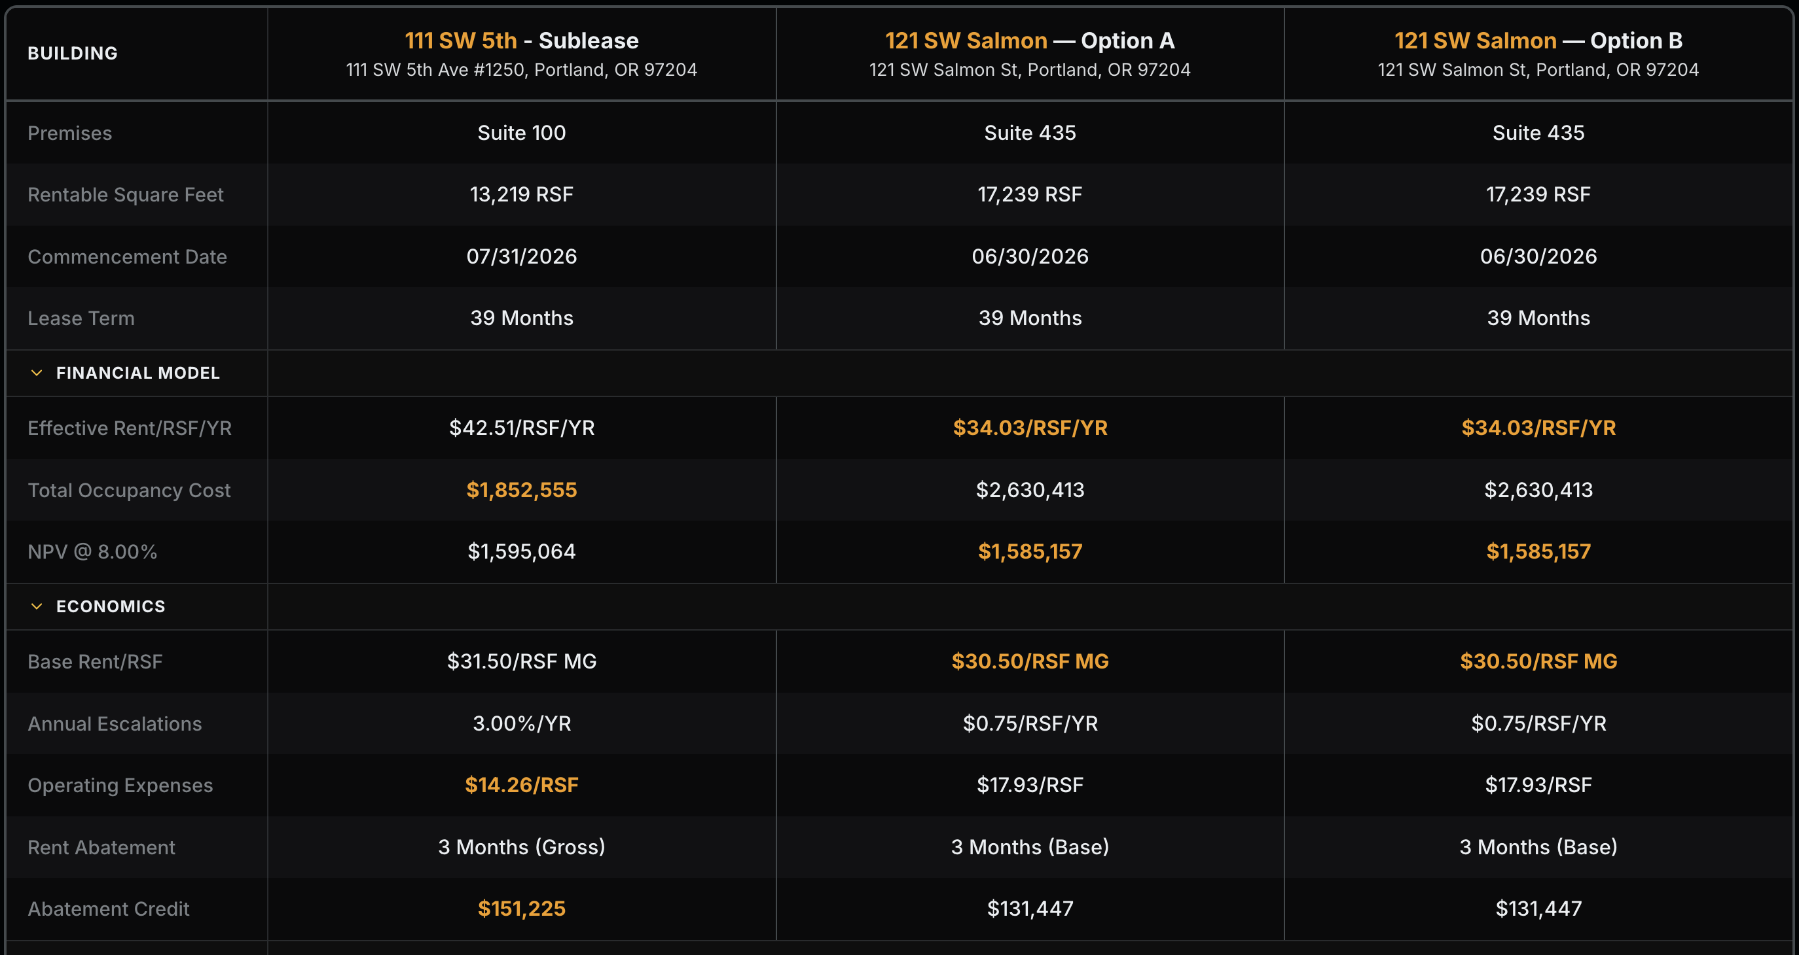Click the Sublease Effective Rent $42.51/RSF/YR cell
Image resolution: width=1799 pixels, height=955 pixels.
pyautogui.click(x=521, y=428)
